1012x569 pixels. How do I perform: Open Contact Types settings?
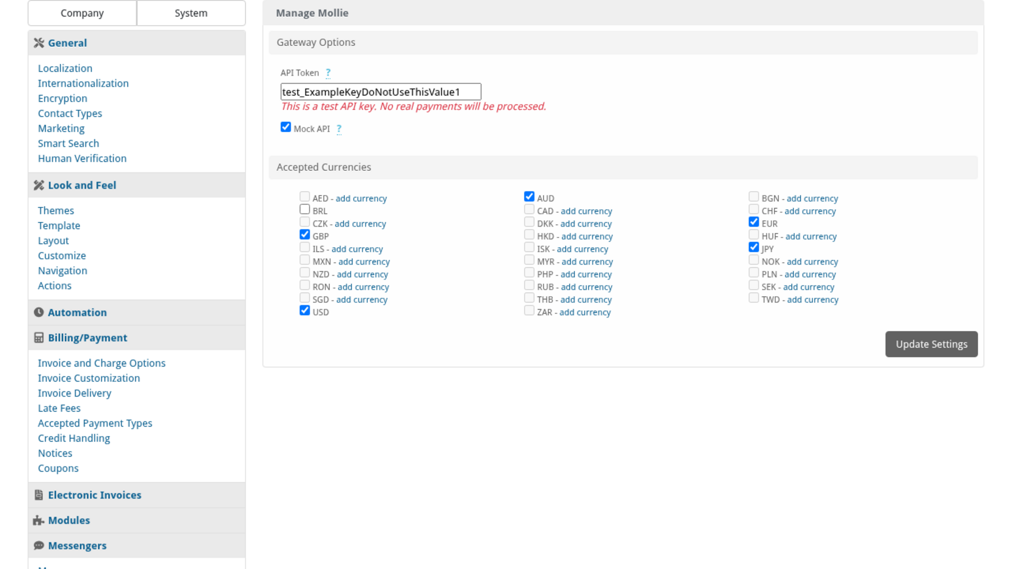[70, 113]
